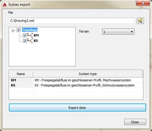Open the Terrain dropdown
This screenshot has width=152, height=131.
click(x=118, y=32)
